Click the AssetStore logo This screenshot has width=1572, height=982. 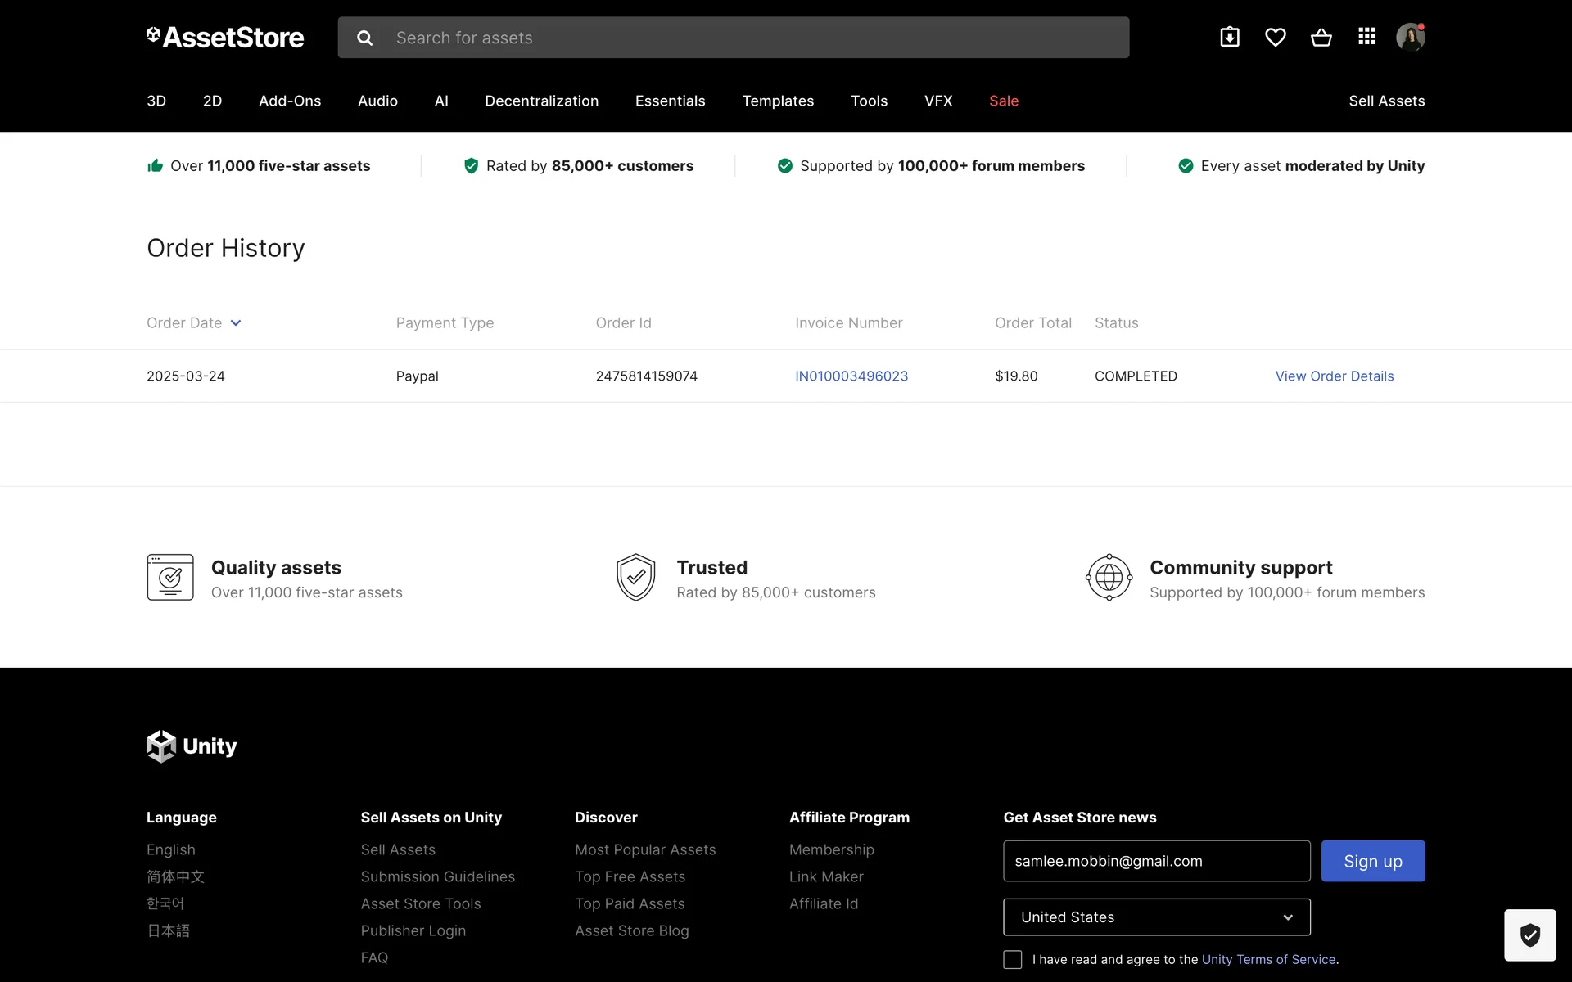point(225,37)
